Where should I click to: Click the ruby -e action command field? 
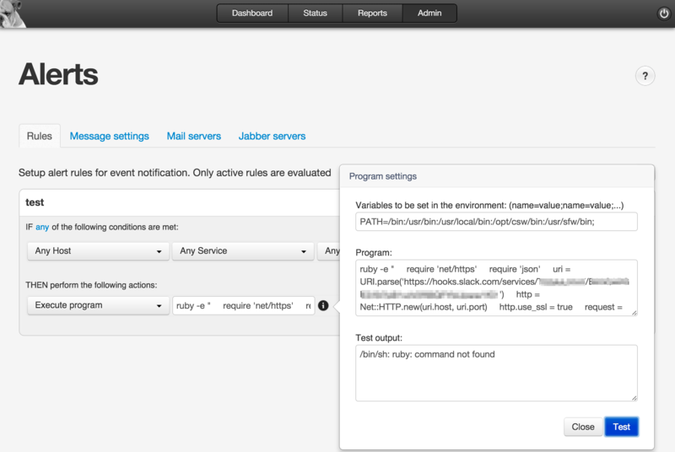244,305
